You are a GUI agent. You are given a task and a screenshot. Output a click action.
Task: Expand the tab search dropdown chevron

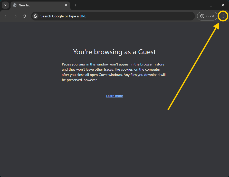5,5
